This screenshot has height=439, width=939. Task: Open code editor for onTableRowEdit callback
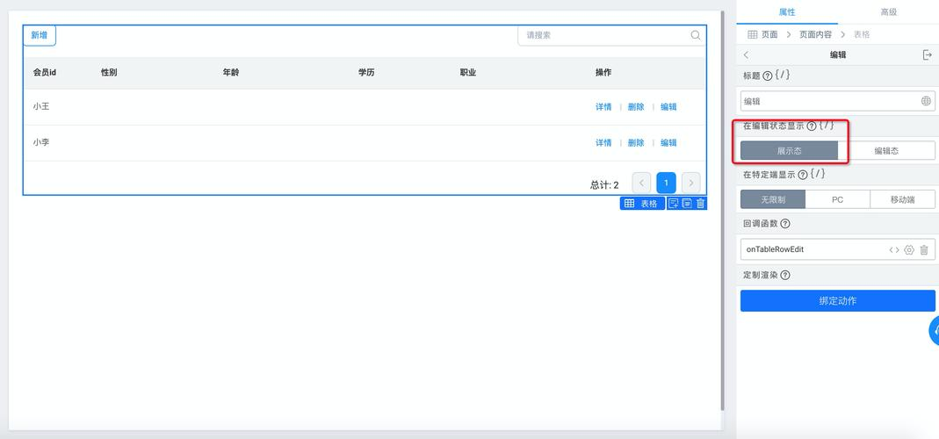pos(893,249)
